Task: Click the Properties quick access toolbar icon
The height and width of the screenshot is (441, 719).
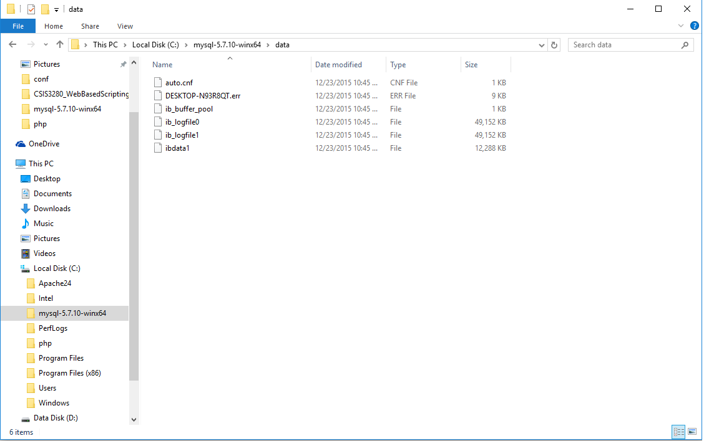Action: pyautogui.click(x=31, y=9)
